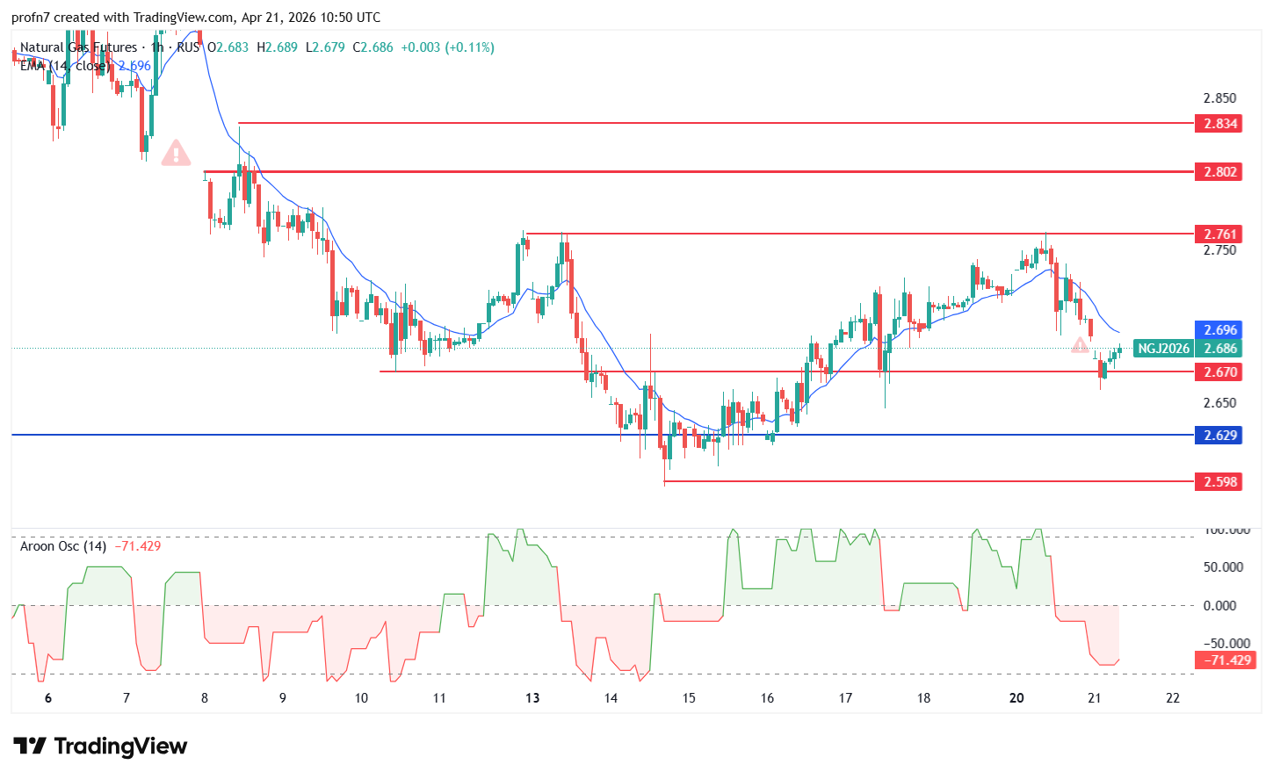Open the TradingView logo link
Screen dimensions: 1273x779
100,747
